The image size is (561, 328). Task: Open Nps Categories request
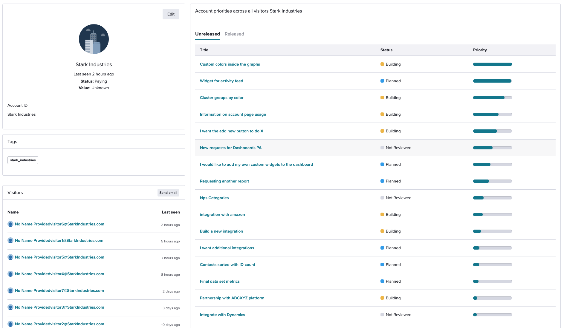[x=214, y=198]
